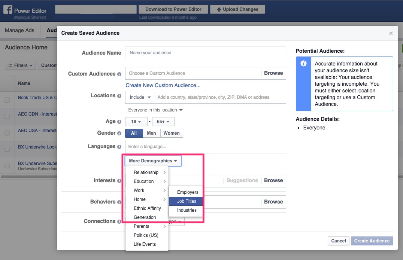
Task: Click info icon next to Custom Audiences
Action: [119, 74]
